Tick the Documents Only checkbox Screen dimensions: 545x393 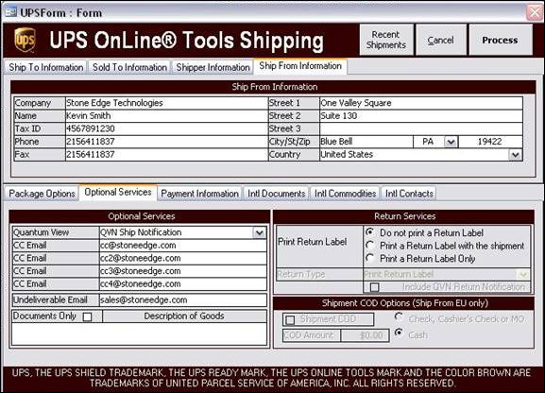click(88, 316)
